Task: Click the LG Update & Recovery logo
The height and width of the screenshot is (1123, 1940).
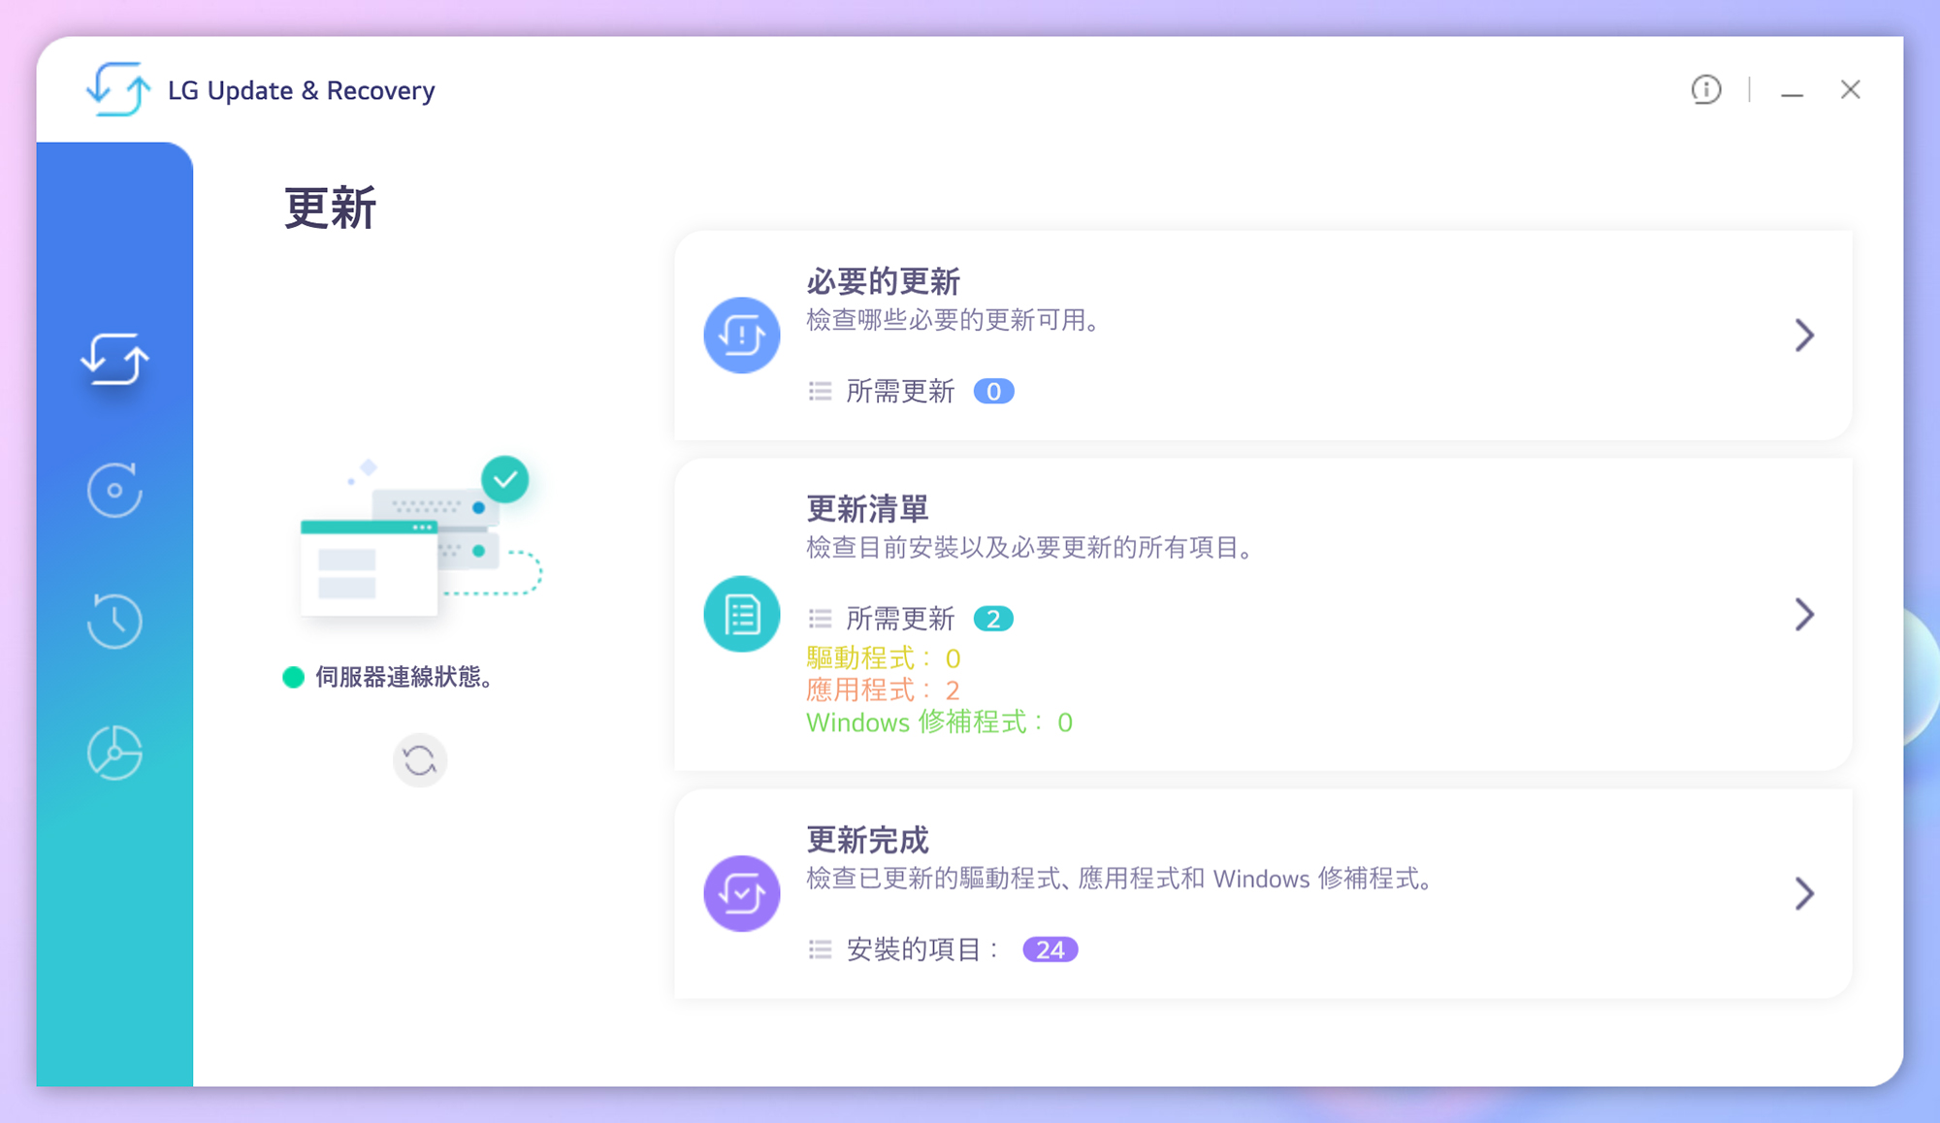Action: tap(117, 89)
